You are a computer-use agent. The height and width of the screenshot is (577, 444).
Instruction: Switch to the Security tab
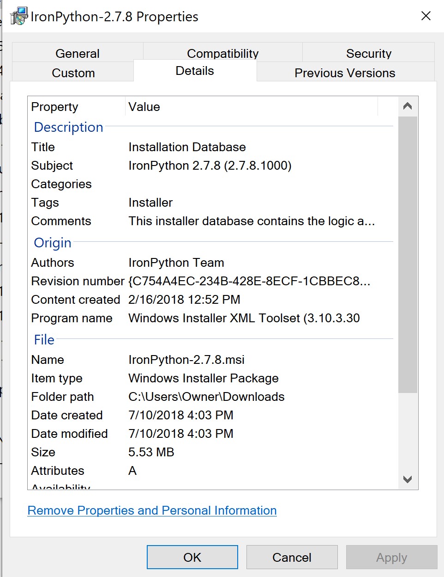coord(369,53)
